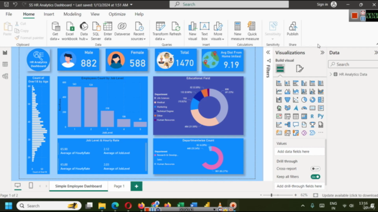Open Recent sources dropdown
Image resolution: width=378 pixels, height=212 pixels.
pos(144,39)
